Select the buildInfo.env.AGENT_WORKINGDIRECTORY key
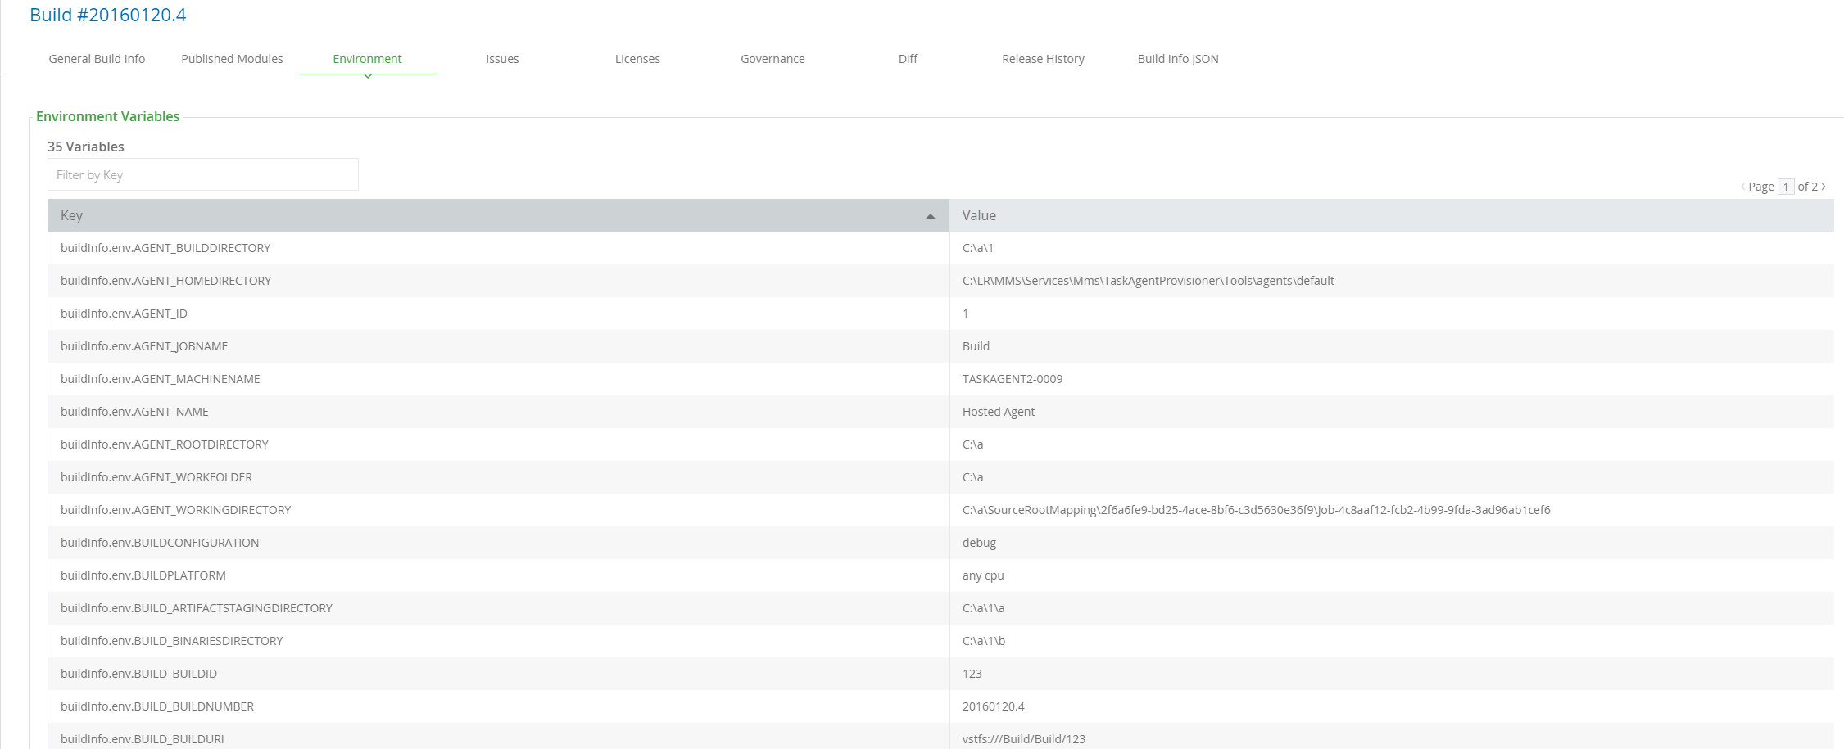 [176, 510]
